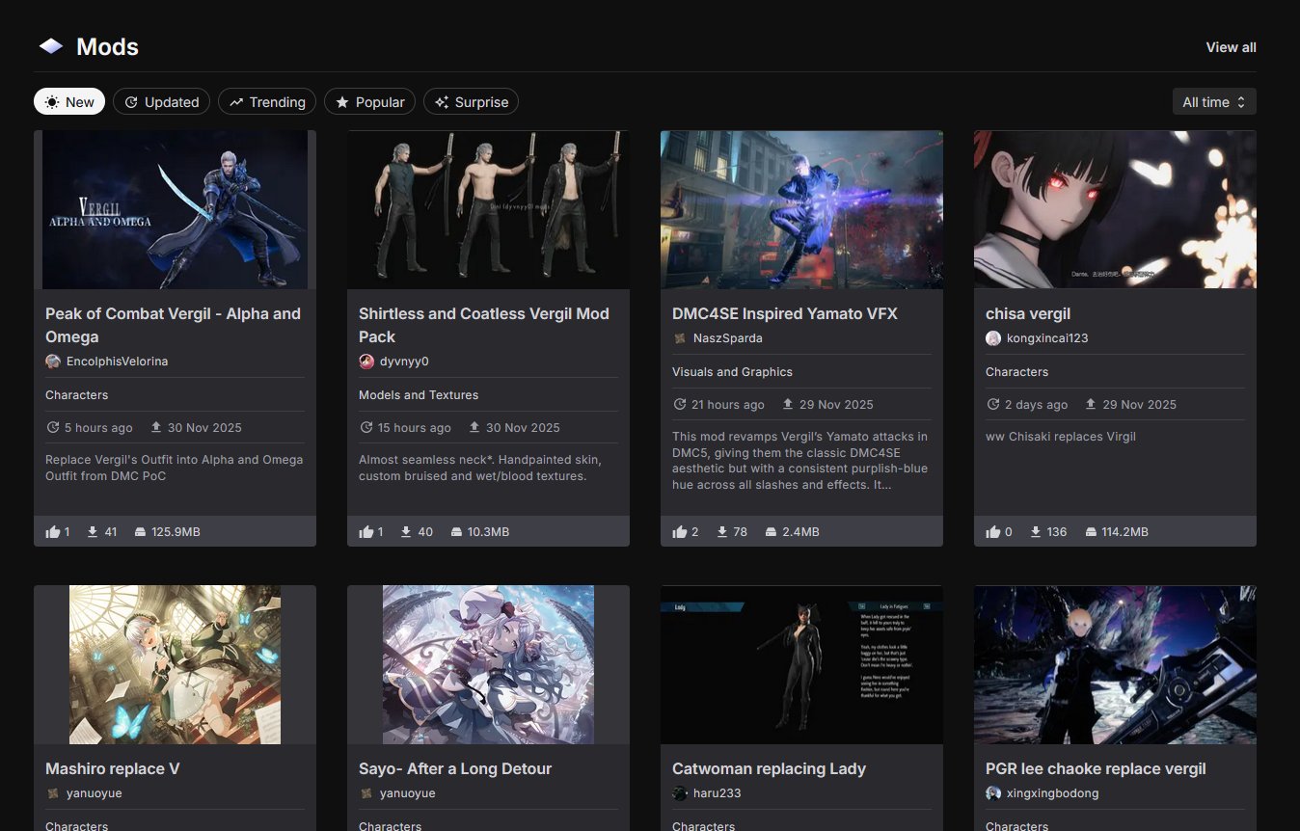Visit haru233 author profile name
1300x831 pixels.
pyautogui.click(x=717, y=793)
